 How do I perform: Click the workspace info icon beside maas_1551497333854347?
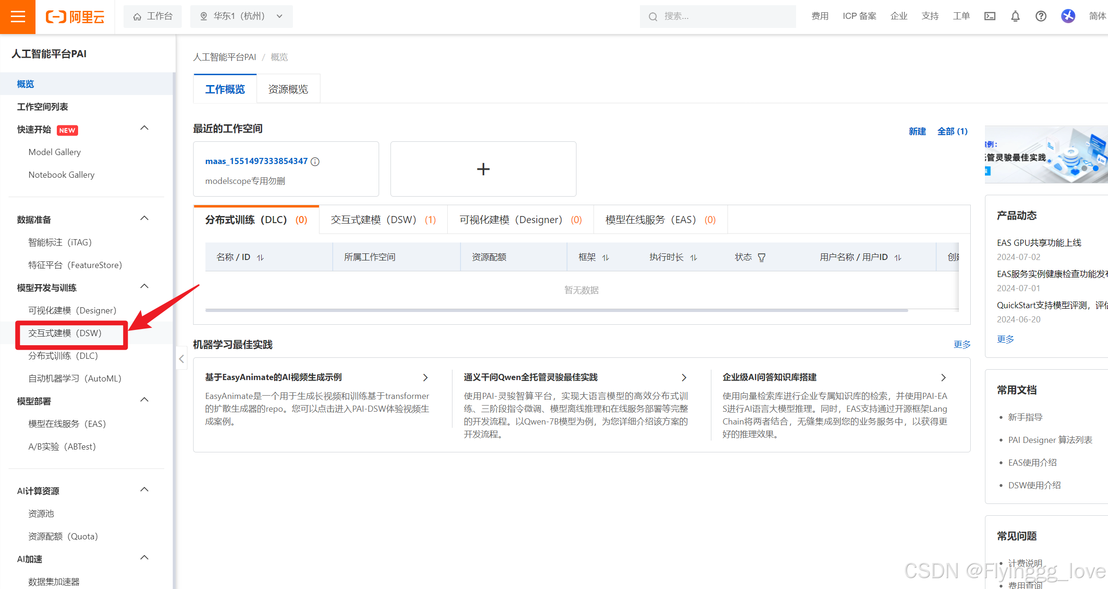(315, 162)
